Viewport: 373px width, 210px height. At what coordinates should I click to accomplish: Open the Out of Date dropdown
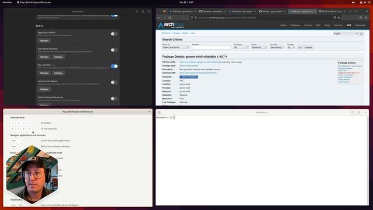tap(241, 47)
